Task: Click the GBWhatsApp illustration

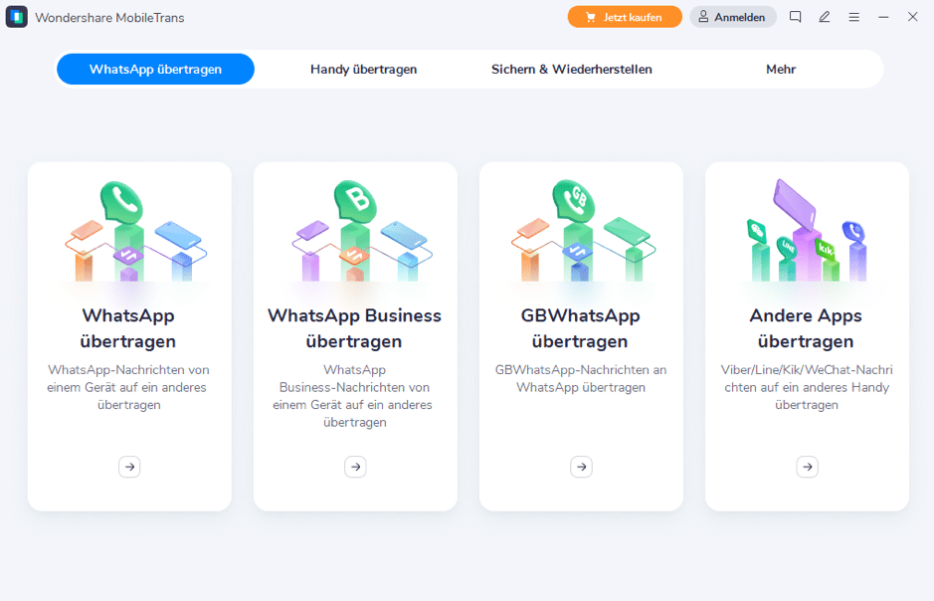Action: (x=583, y=231)
